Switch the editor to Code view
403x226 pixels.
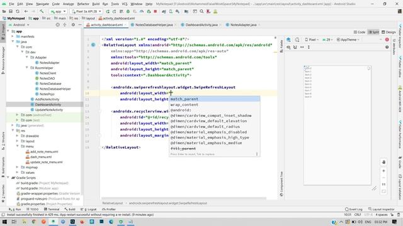[x=360, y=32]
